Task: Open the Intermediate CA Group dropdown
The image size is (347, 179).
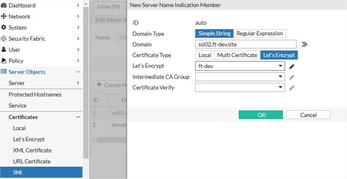Action: [x=240, y=77]
